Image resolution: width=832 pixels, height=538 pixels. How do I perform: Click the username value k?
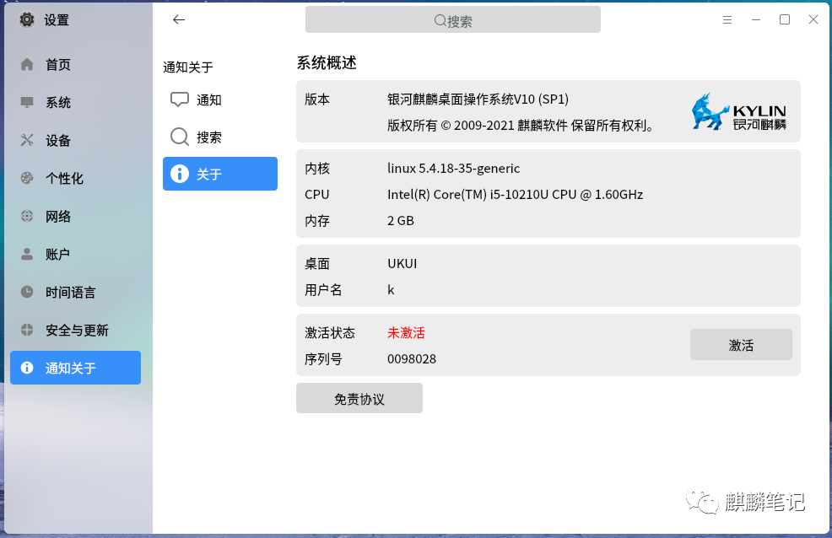pos(391,290)
